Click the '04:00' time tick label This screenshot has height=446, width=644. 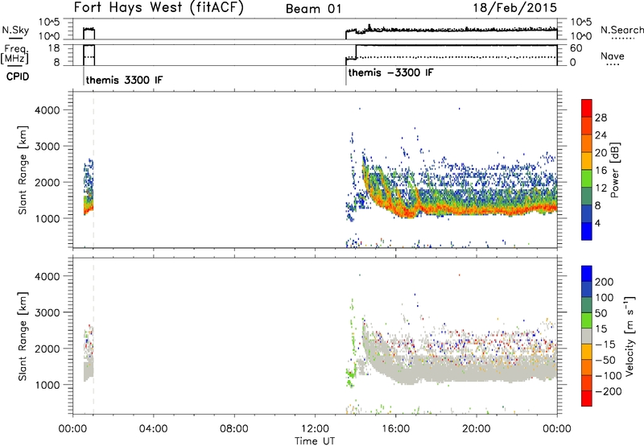pos(154,429)
